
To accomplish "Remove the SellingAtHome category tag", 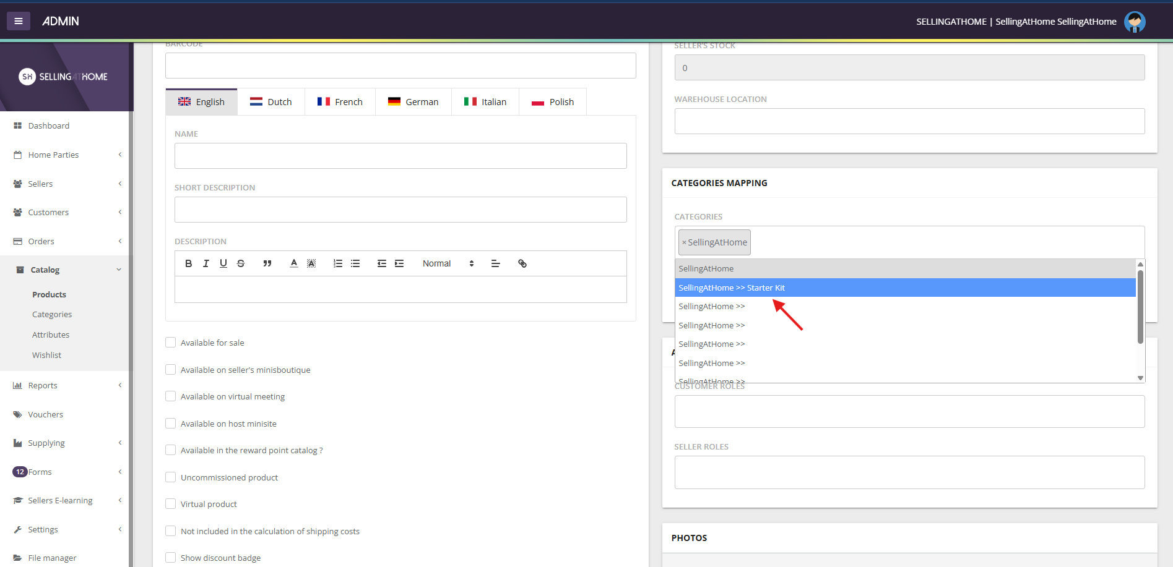I will coord(684,242).
